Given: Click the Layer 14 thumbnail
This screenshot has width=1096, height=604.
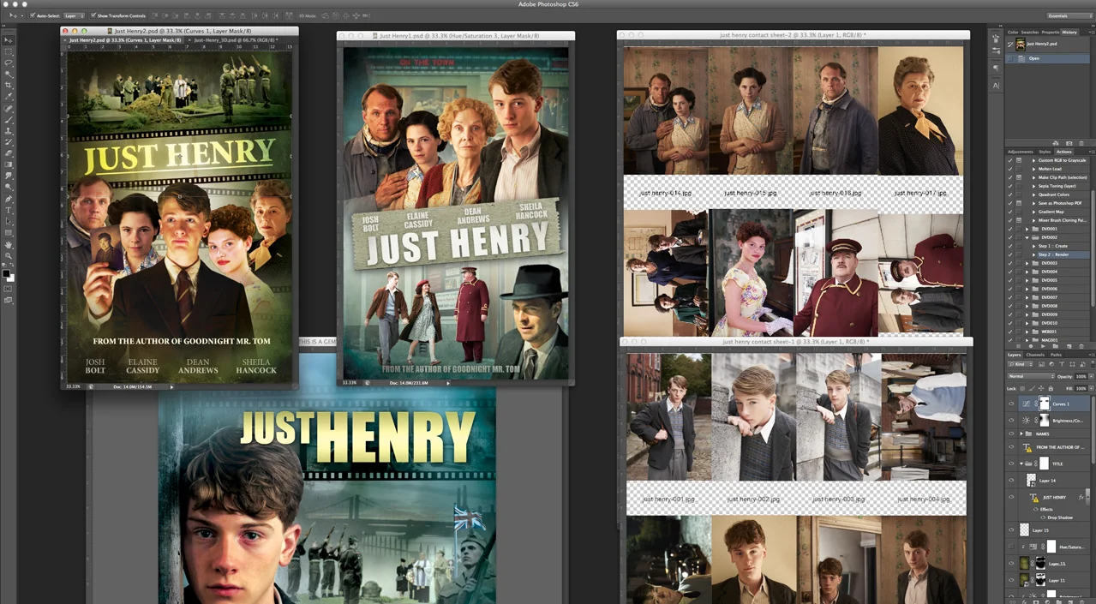Looking at the screenshot, I should coord(1031,481).
